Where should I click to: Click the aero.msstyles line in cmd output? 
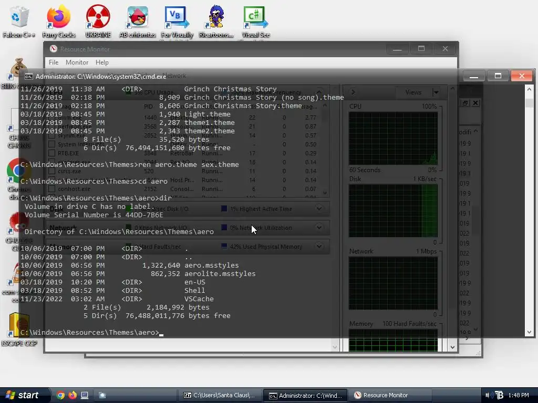[x=130, y=265]
